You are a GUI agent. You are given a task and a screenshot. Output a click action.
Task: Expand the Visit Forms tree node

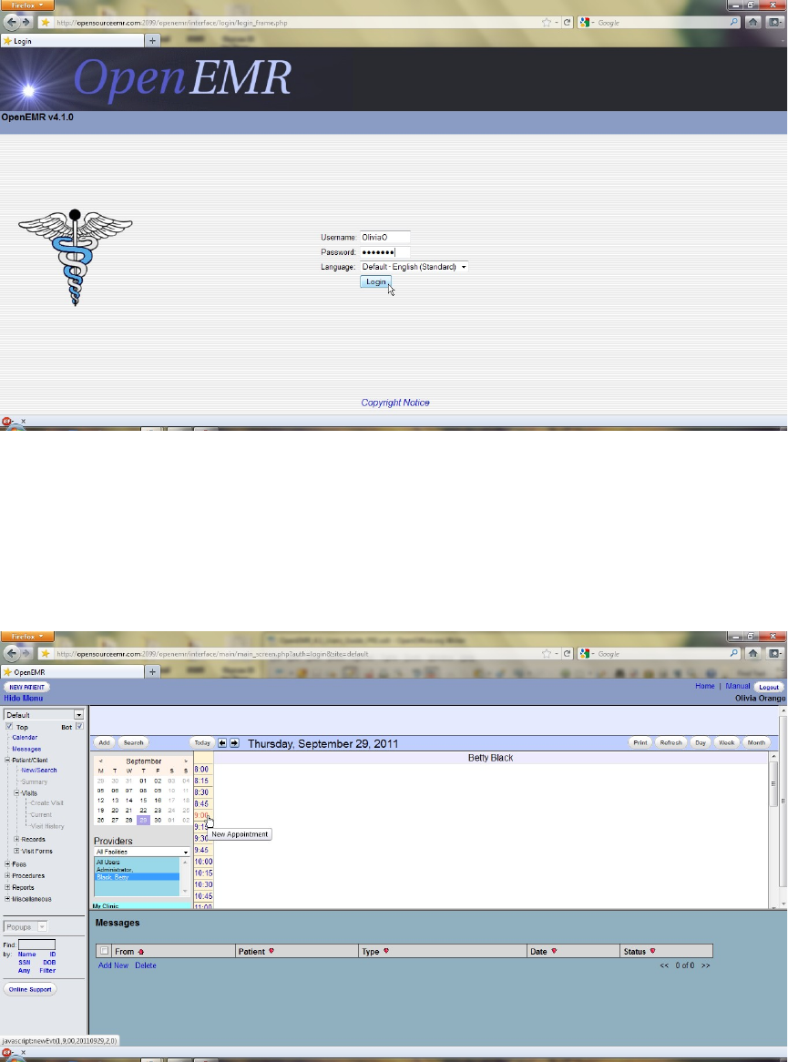click(x=17, y=851)
